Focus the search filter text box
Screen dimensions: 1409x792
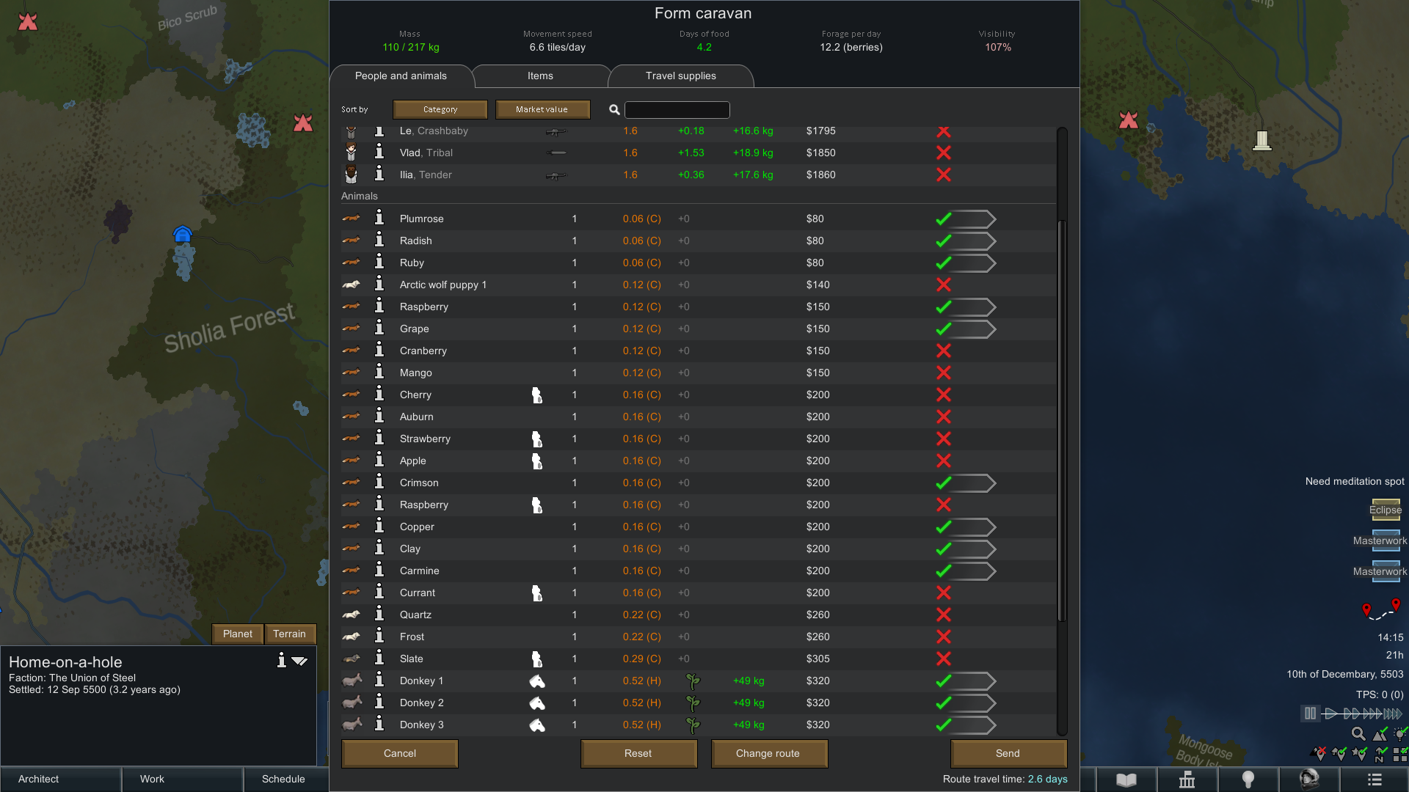(677, 109)
